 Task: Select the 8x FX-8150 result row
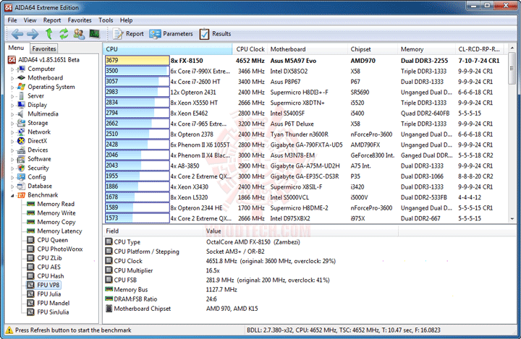[x=305, y=61]
